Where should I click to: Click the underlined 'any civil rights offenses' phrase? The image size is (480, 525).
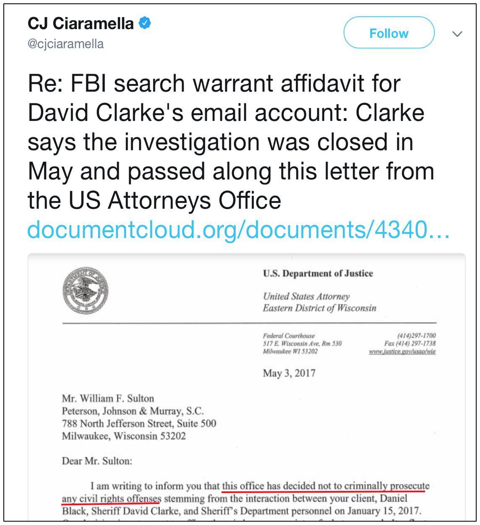click(x=111, y=499)
